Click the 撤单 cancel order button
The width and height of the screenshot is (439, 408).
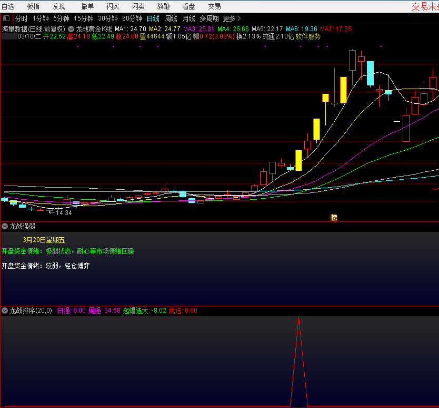87,6
